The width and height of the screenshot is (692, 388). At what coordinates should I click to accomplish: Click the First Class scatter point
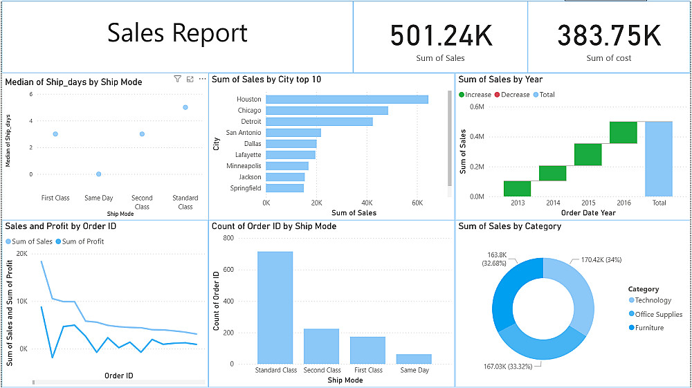(x=55, y=134)
